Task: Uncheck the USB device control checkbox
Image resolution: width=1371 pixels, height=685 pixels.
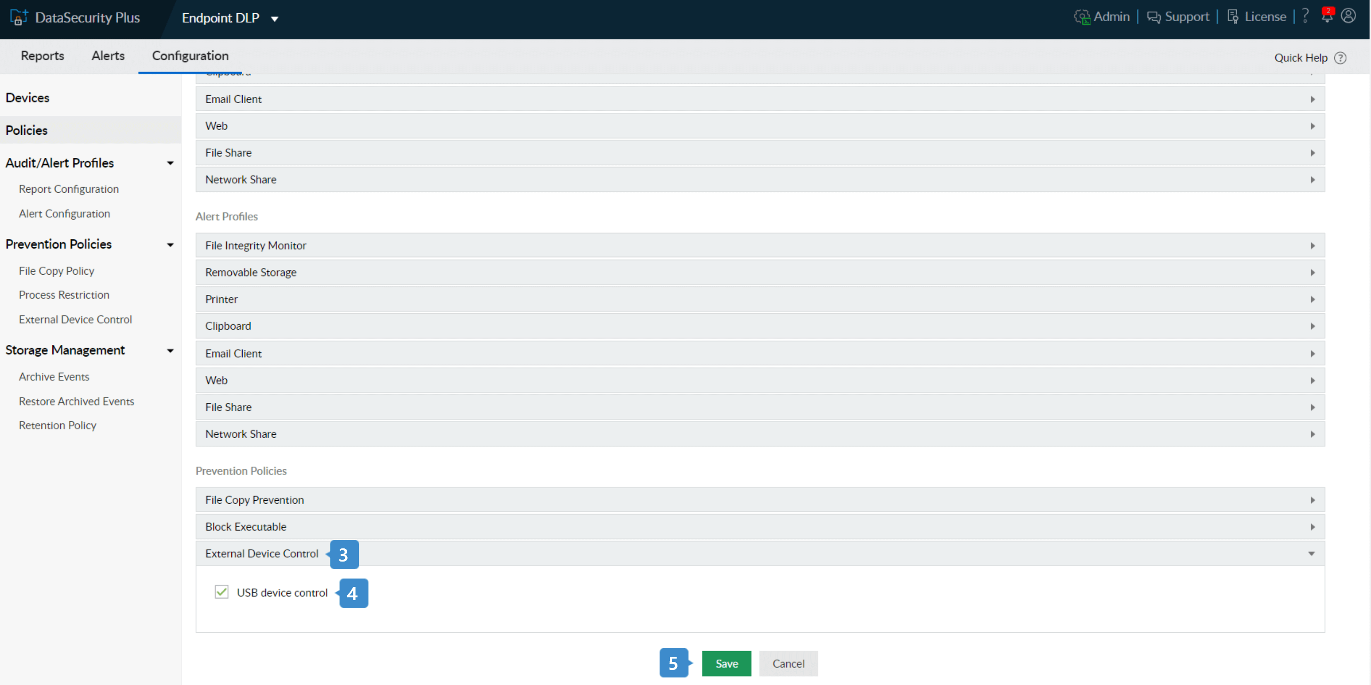Action: [221, 591]
